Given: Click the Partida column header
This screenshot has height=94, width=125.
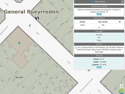Looking at the screenshot, I should point(82,22).
